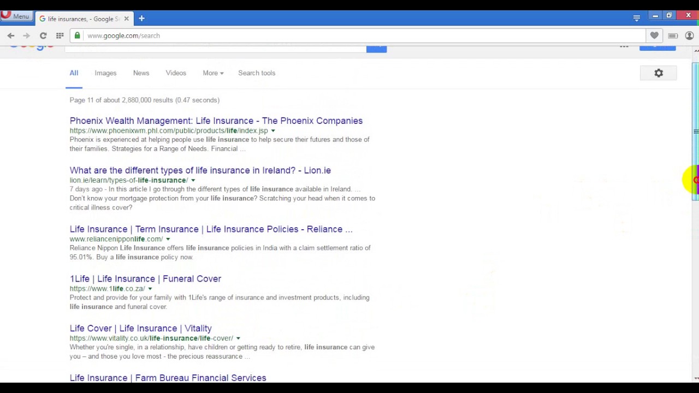Screen dimensions: 699x393
Task: Select the life insurances Google browser tab
Action: coord(84,19)
